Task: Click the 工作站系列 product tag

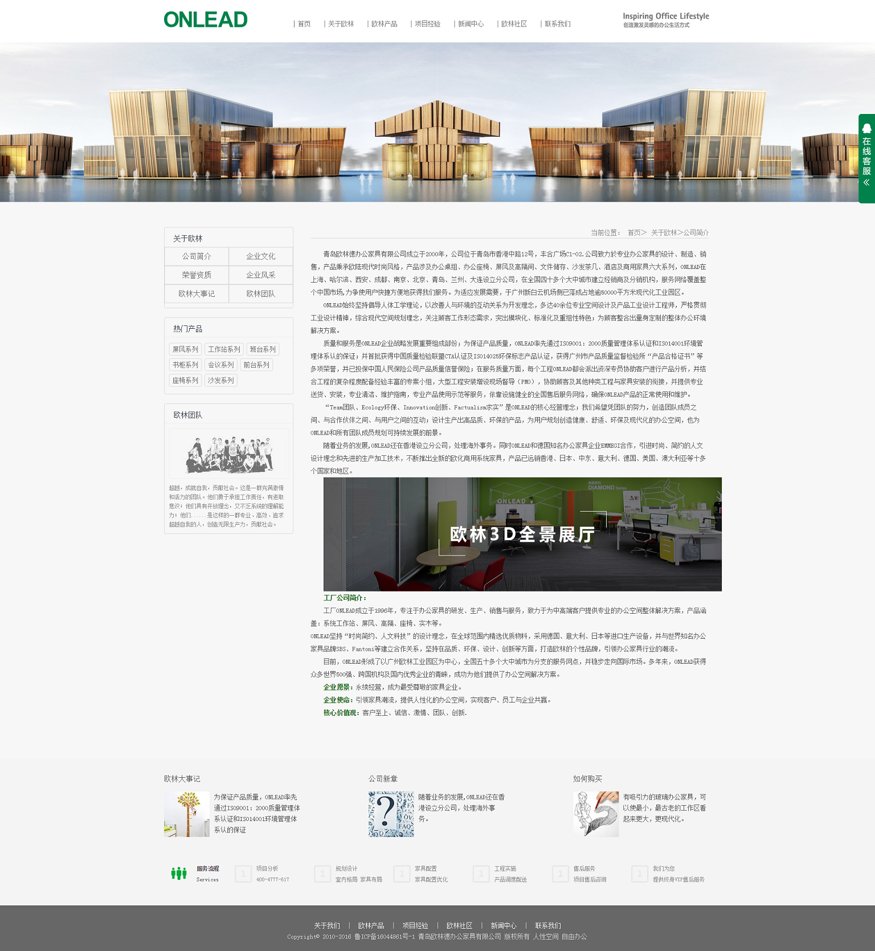Action: (x=224, y=349)
